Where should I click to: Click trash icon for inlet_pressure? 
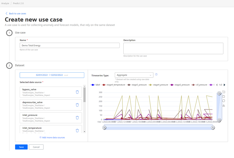pos(77,118)
